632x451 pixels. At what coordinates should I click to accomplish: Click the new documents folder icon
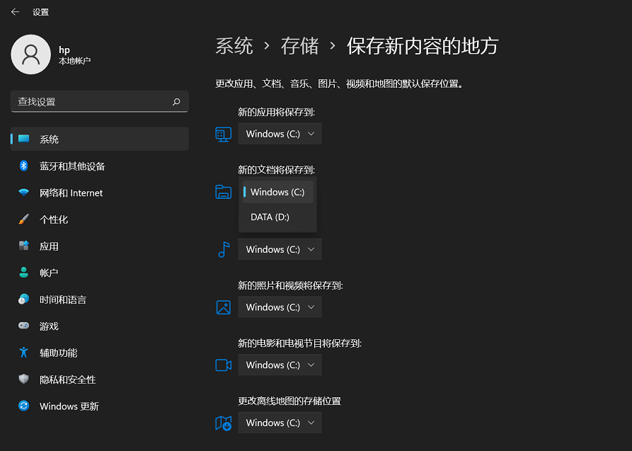(224, 192)
